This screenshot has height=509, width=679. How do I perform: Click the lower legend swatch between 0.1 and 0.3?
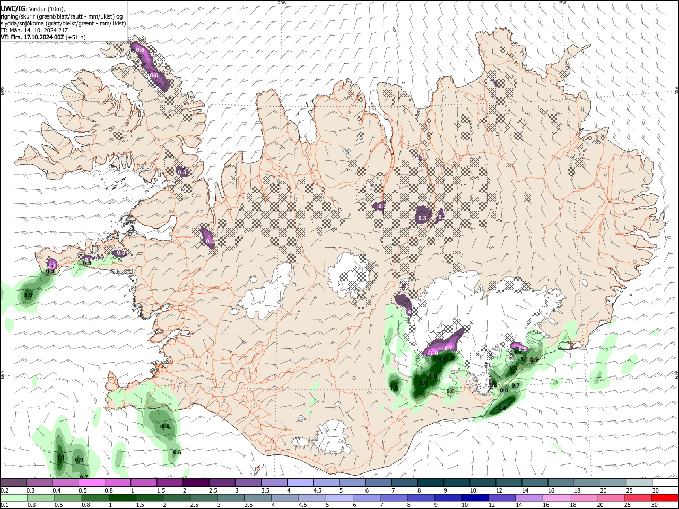13,497
